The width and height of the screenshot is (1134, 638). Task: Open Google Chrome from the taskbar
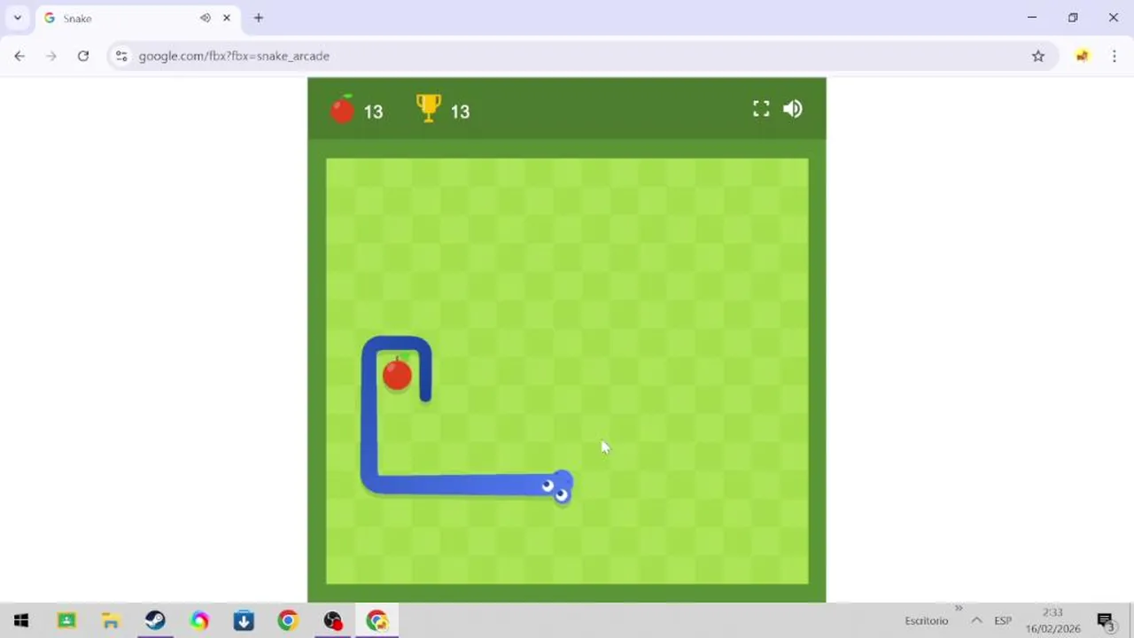coord(288,620)
